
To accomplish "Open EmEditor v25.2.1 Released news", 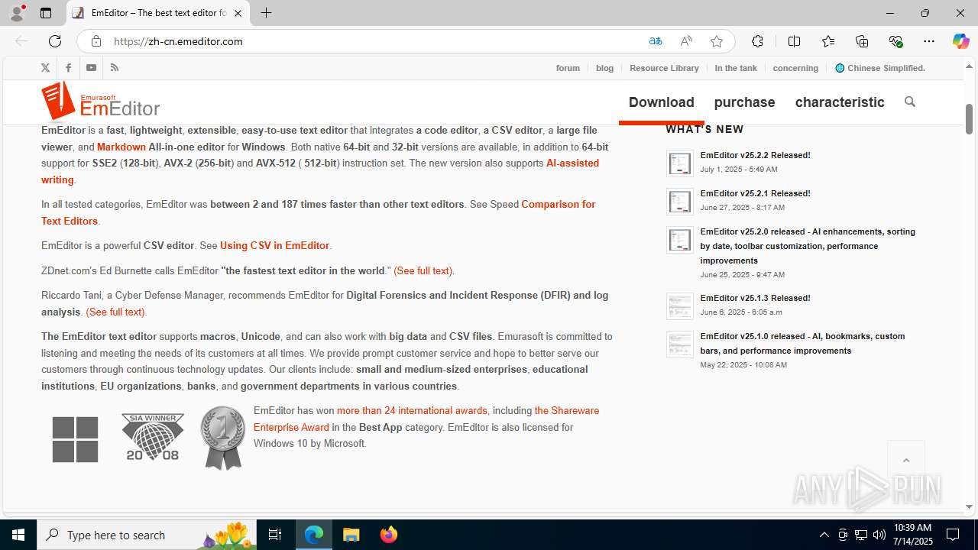I will coord(755,193).
